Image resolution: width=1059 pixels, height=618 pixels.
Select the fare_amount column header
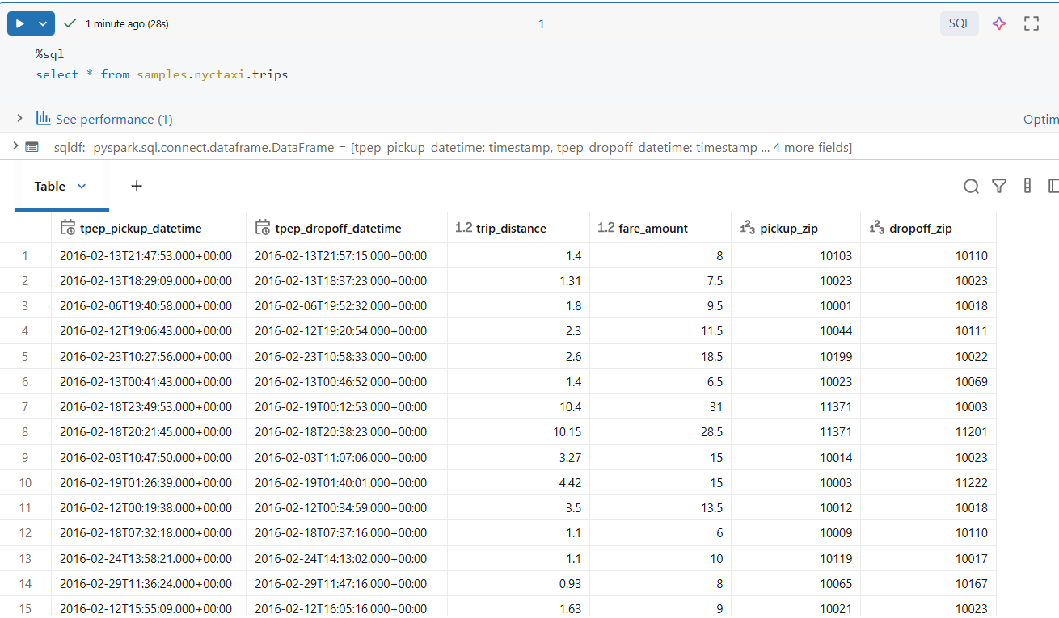[653, 229]
